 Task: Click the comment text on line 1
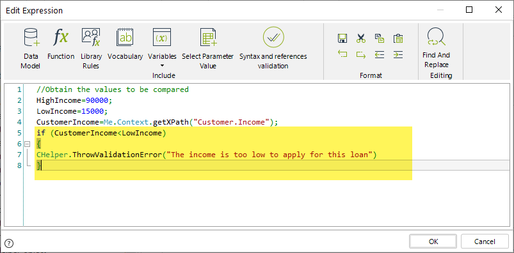pyautogui.click(x=113, y=89)
